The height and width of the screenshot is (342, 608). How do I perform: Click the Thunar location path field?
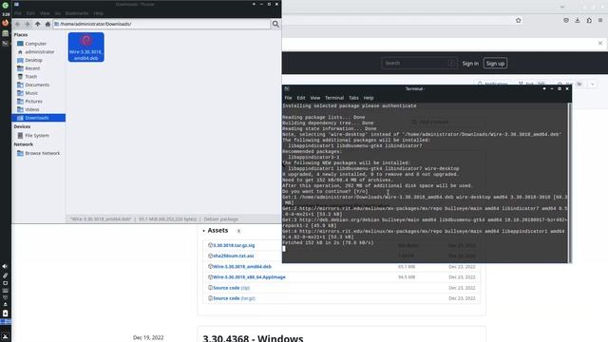pos(161,24)
